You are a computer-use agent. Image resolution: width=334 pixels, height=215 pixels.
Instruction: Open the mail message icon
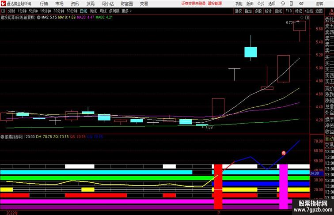point(301,4)
